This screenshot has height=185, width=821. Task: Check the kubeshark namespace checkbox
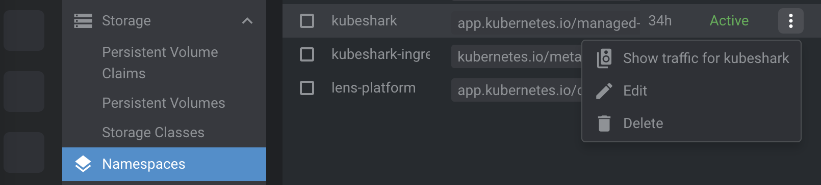point(307,21)
